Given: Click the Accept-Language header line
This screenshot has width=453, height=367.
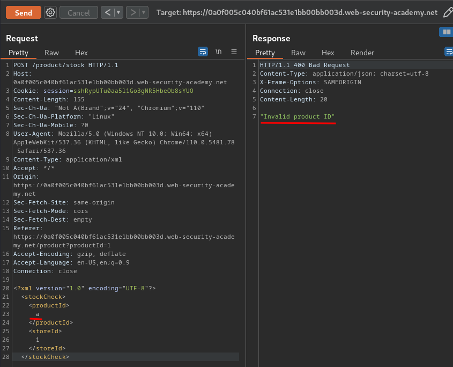Looking at the screenshot, I should click(71, 262).
